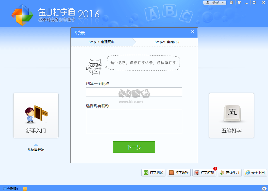Launch 打字游戏 typing games
This screenshot has width=268, height=191.
(x=204, y=172)
